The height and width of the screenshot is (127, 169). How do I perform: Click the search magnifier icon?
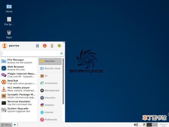(x=62, y=53)
